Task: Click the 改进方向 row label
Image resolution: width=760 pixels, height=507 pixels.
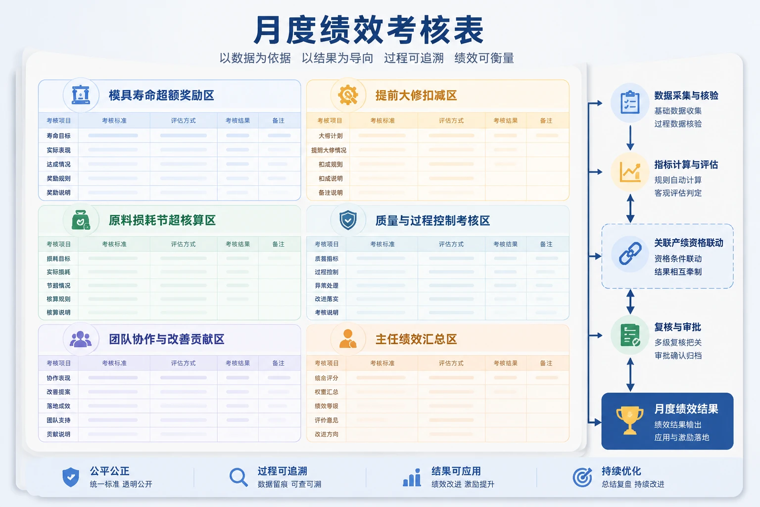Action: tap(327, 434)
